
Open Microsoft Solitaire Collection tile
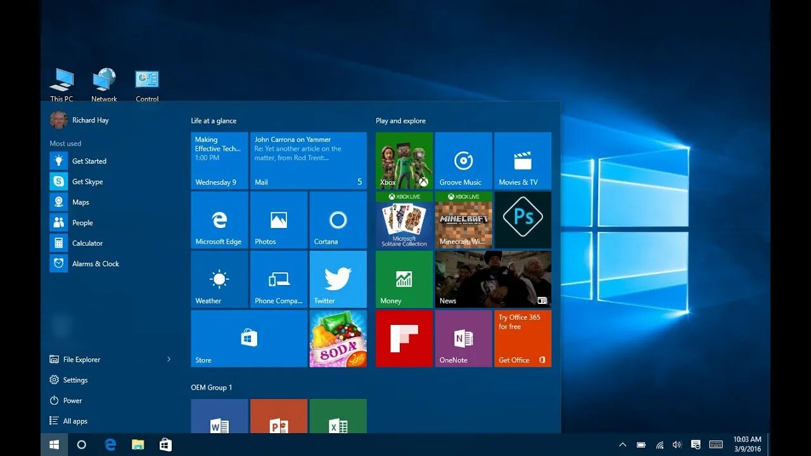(x=404, y=220)
